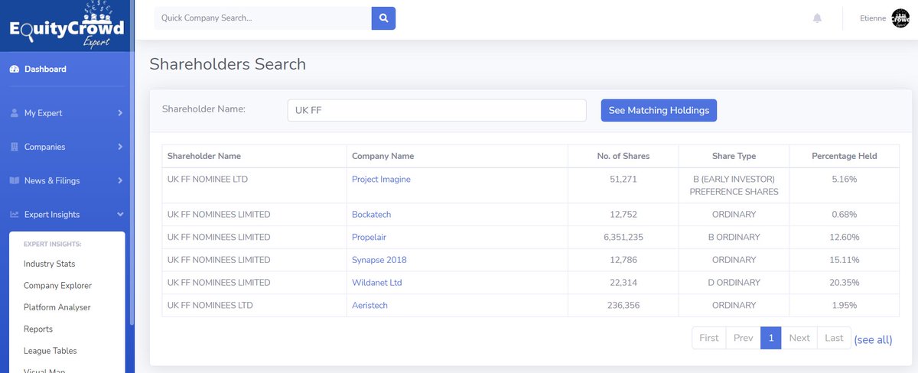Click the EquityCrowd Expert logo
The image size is (918, 373).
pos(67,25)
